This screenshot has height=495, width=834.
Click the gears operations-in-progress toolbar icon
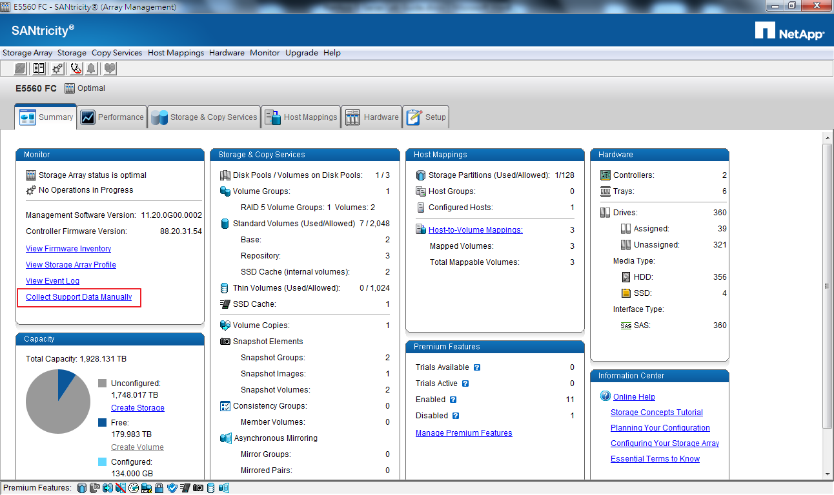(57, 68)
